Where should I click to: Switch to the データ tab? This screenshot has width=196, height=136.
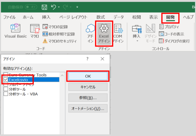[x=119, y=17]
